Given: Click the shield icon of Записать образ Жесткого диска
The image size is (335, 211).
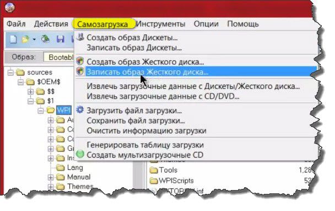Looking at the screenshot, I should coord(80,71).
